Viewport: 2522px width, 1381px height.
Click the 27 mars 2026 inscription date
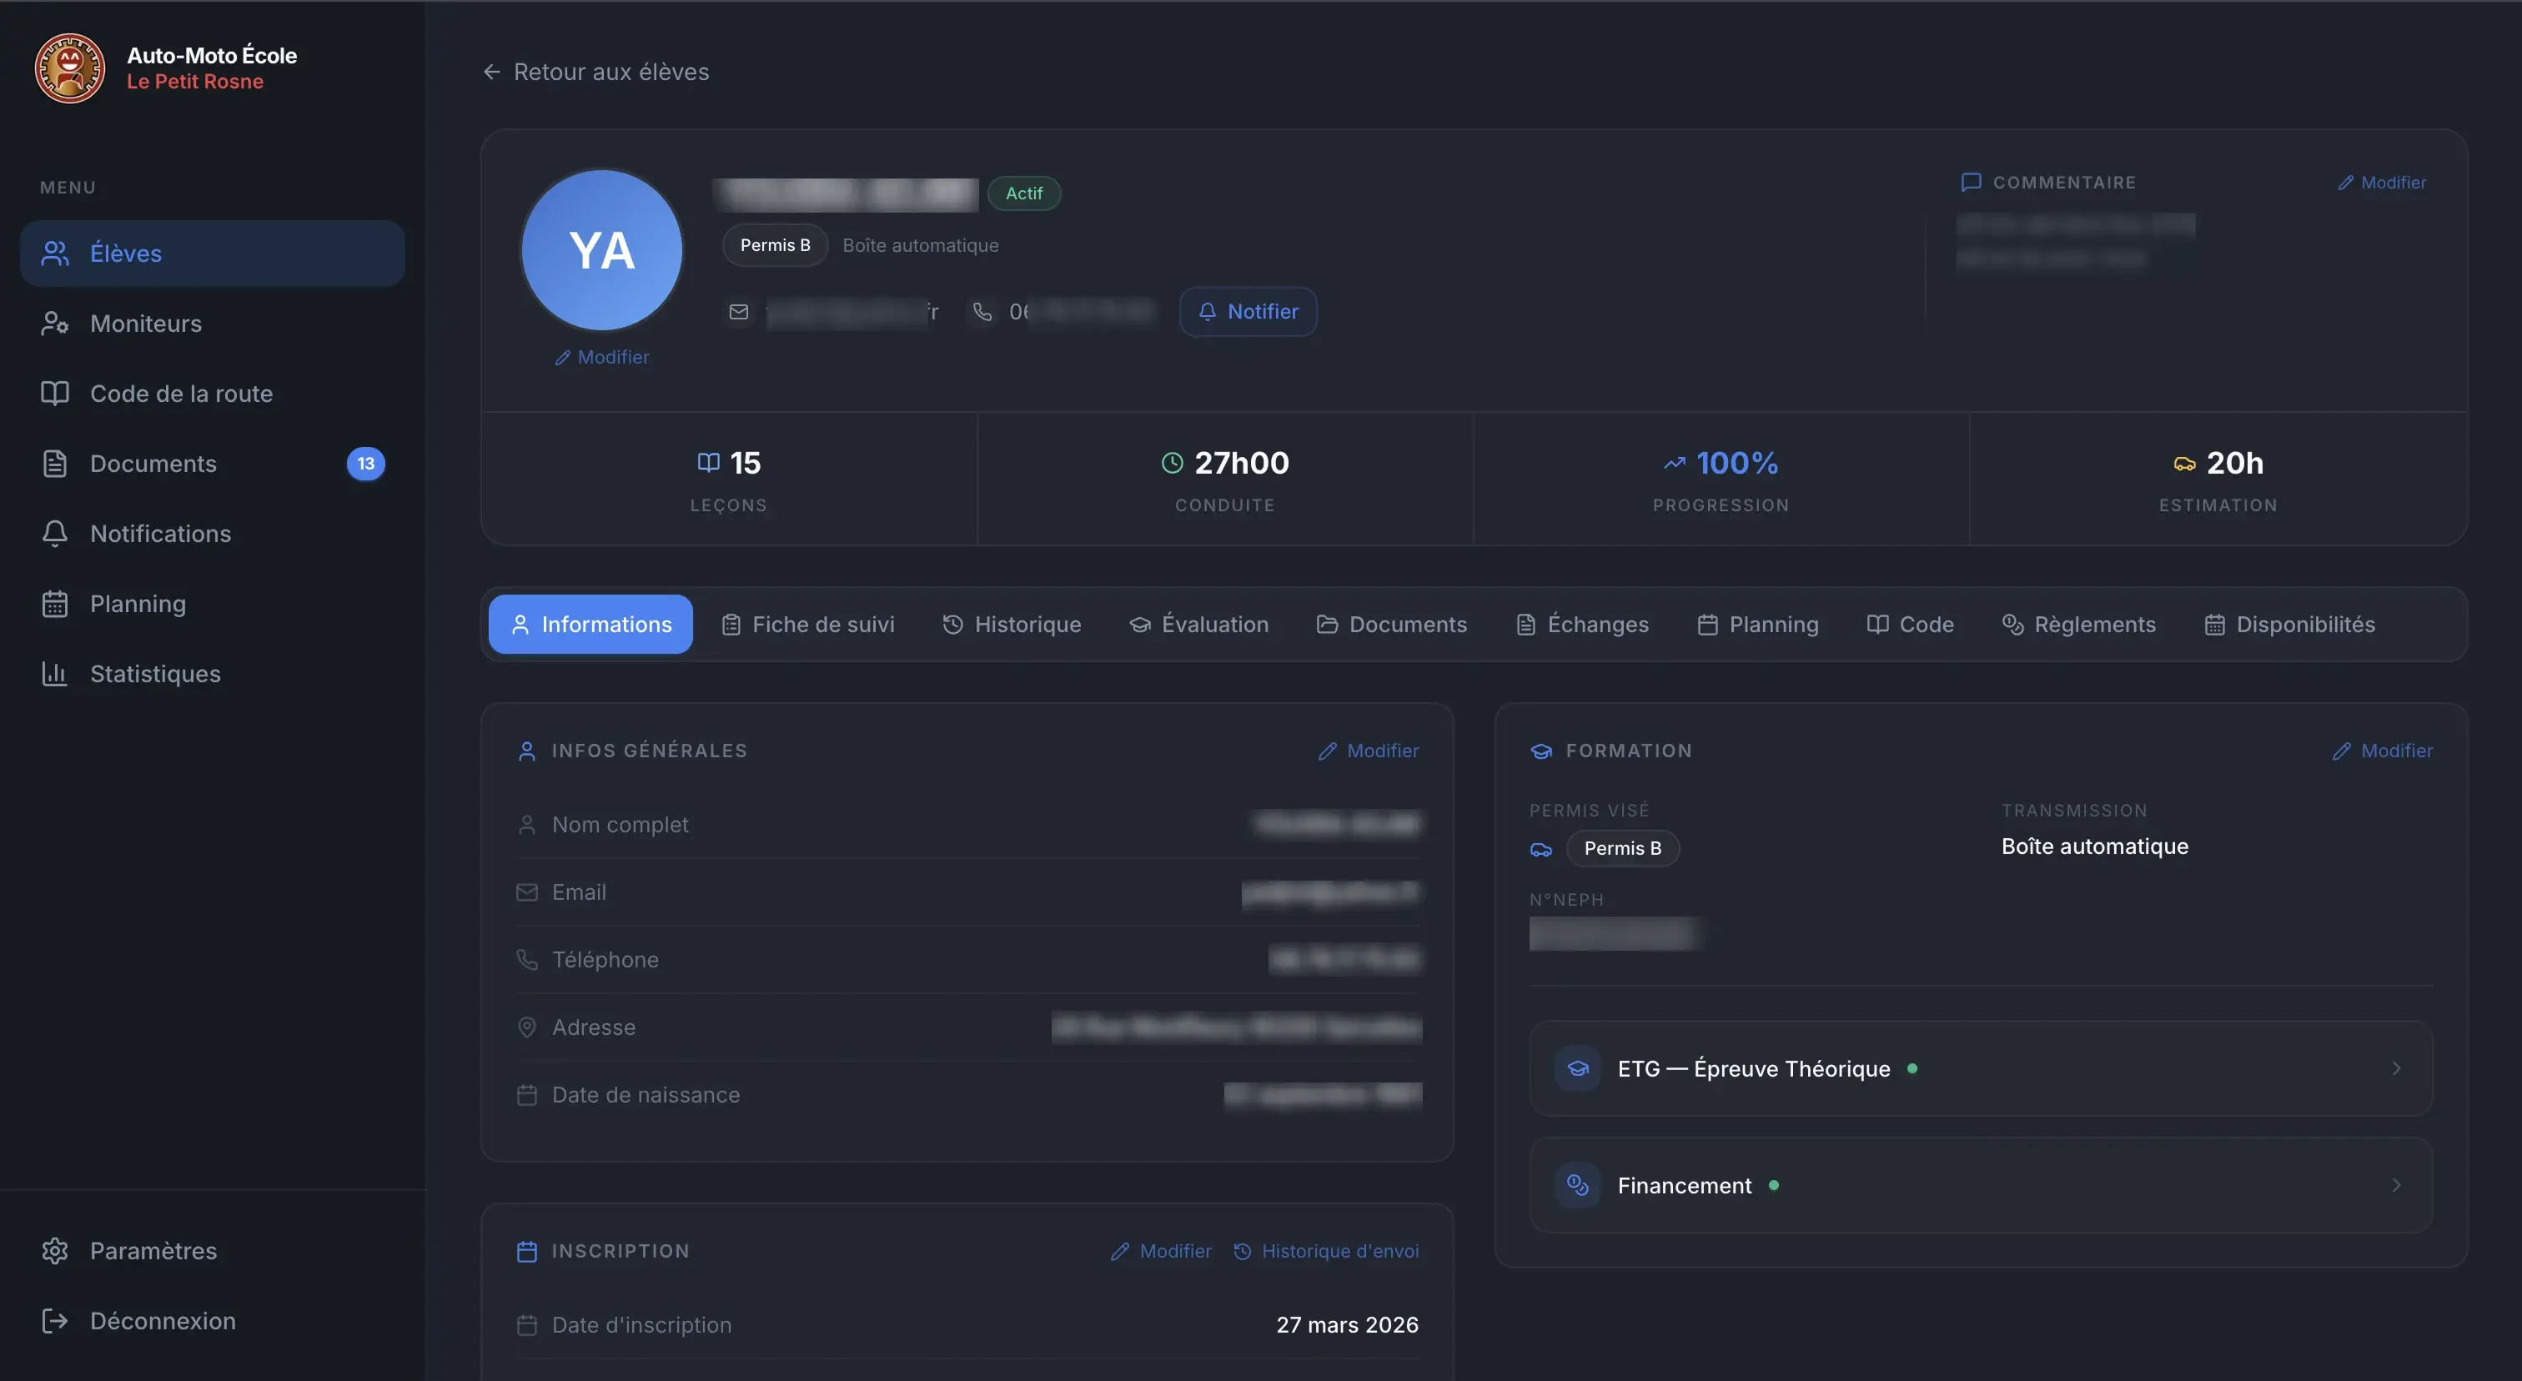coord(1347,1325)
